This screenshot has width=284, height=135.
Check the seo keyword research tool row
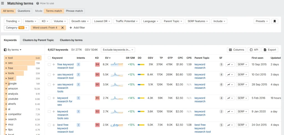coord(49,75)
